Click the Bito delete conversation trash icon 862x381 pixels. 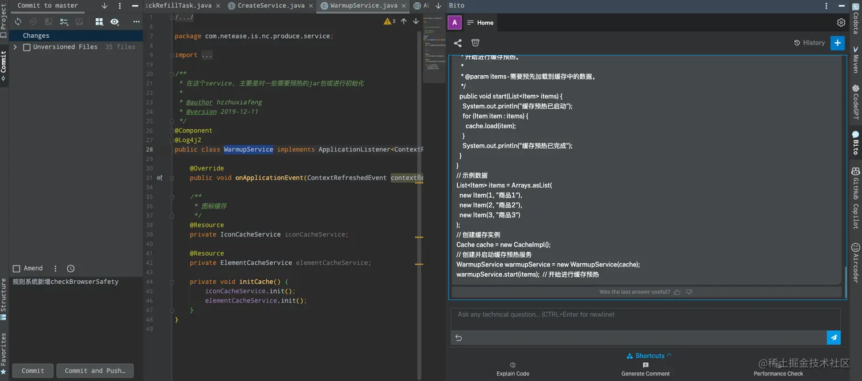(475, 43)
